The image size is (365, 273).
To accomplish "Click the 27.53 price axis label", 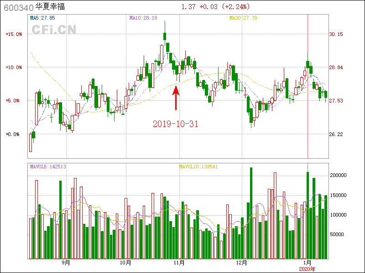I will click(336, 101).
